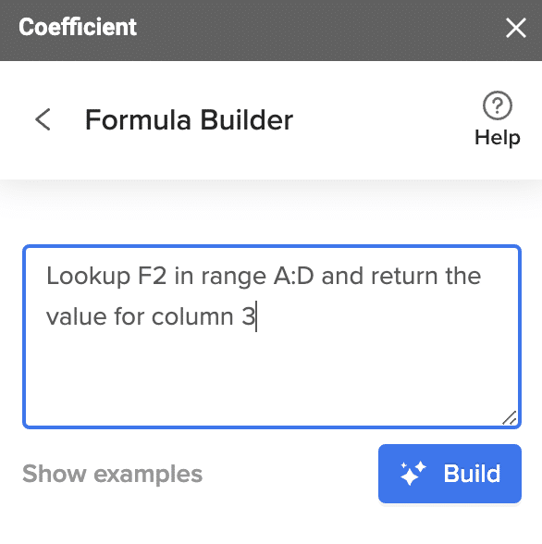Show examples of formula prompts

click(112, 474)
